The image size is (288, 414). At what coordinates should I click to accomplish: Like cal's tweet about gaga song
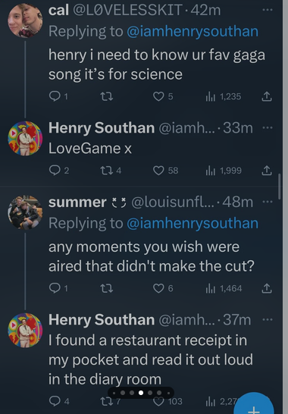pyautogui.click(x=158, y=96)
